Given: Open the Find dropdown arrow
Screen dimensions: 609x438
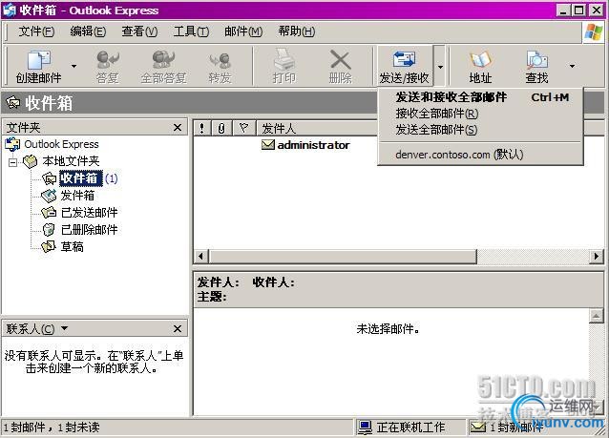Looking at the screenshot, I should coord(572,67).
